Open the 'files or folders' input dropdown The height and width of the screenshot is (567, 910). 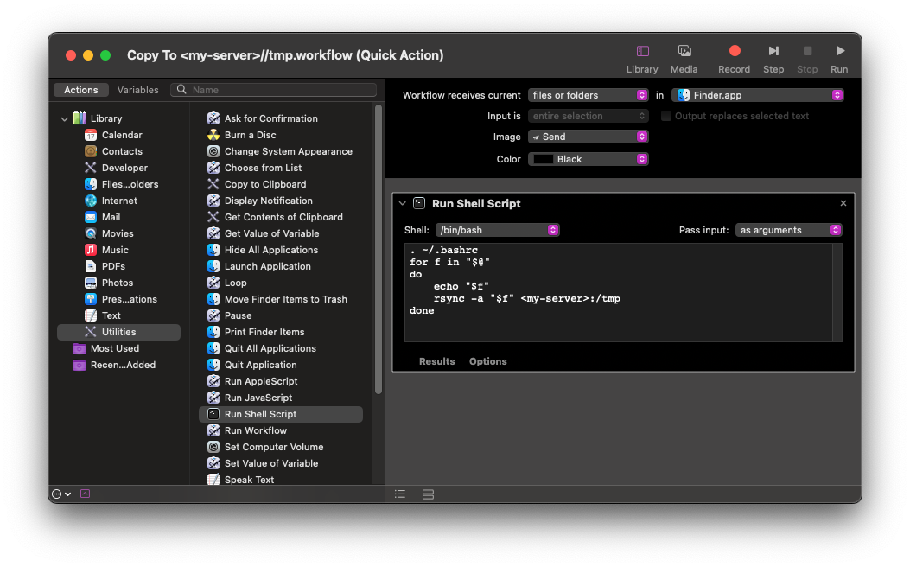pos(588,95)
